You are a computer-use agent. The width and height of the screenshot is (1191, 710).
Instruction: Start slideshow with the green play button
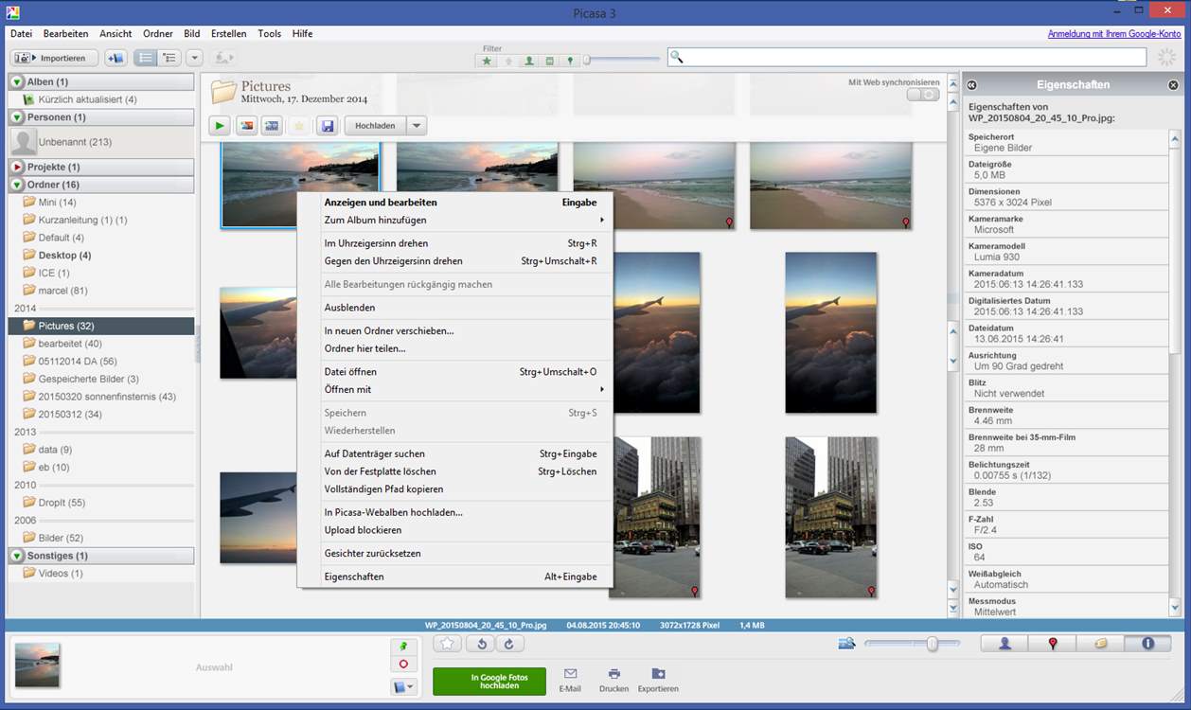tap(220, 126)
